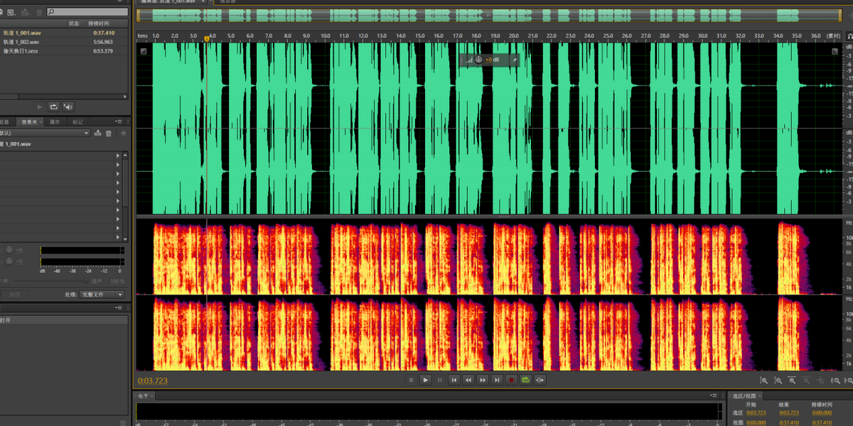Image resolution: width=853 pixels, height=426 pixels.
Task: Click Insert into Multitrack icon in Files panel
Action: (25, 12)
